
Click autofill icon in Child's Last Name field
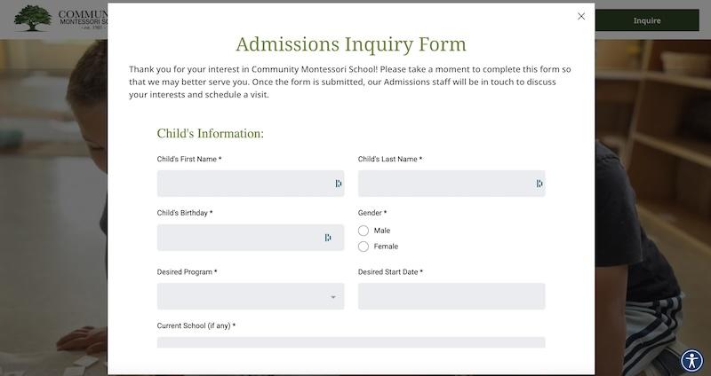click(539, 184)
